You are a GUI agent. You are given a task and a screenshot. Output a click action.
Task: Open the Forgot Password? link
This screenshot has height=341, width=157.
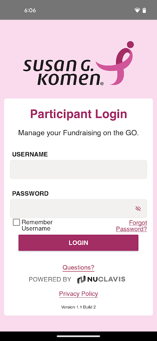tap(131, 226)
